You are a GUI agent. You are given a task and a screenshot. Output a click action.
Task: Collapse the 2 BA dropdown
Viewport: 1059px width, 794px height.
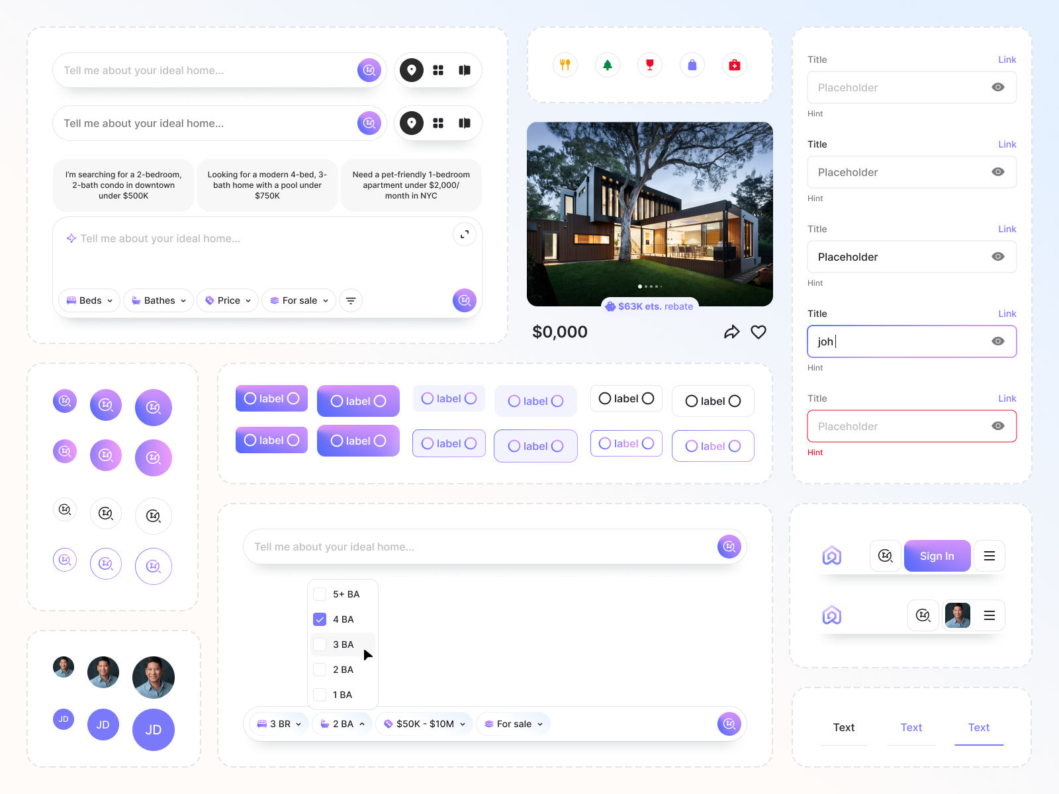342,724
